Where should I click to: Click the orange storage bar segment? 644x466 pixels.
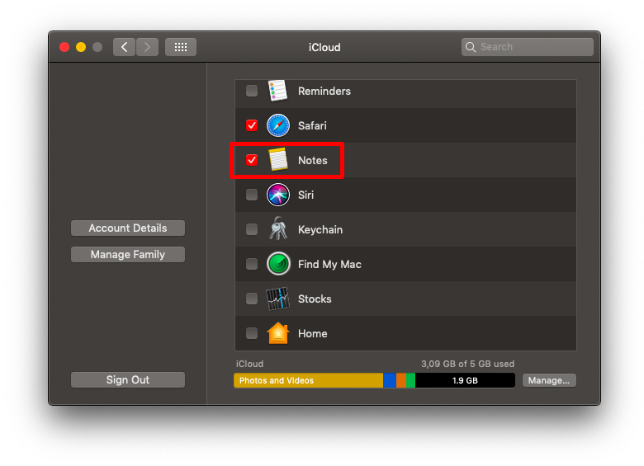click(x=401, y=380)
